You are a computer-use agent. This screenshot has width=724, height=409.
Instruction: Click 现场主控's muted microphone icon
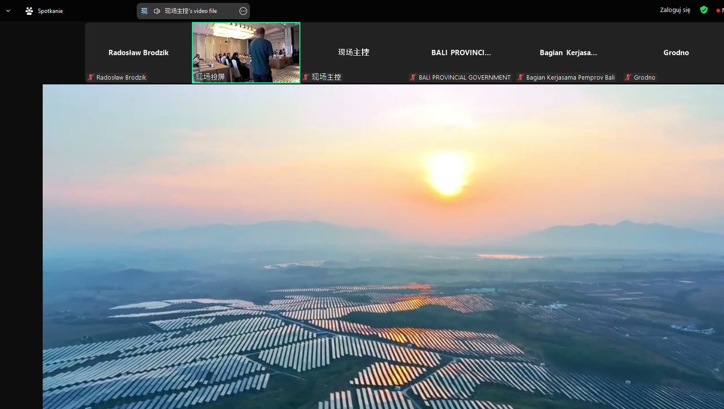(x=306, y=77)
